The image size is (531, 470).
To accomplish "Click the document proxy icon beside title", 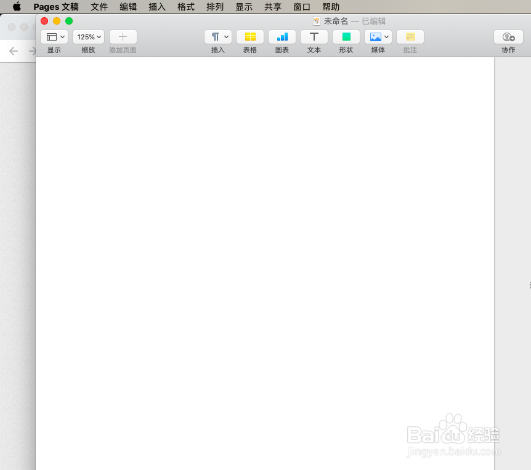I will pos(317,22).
